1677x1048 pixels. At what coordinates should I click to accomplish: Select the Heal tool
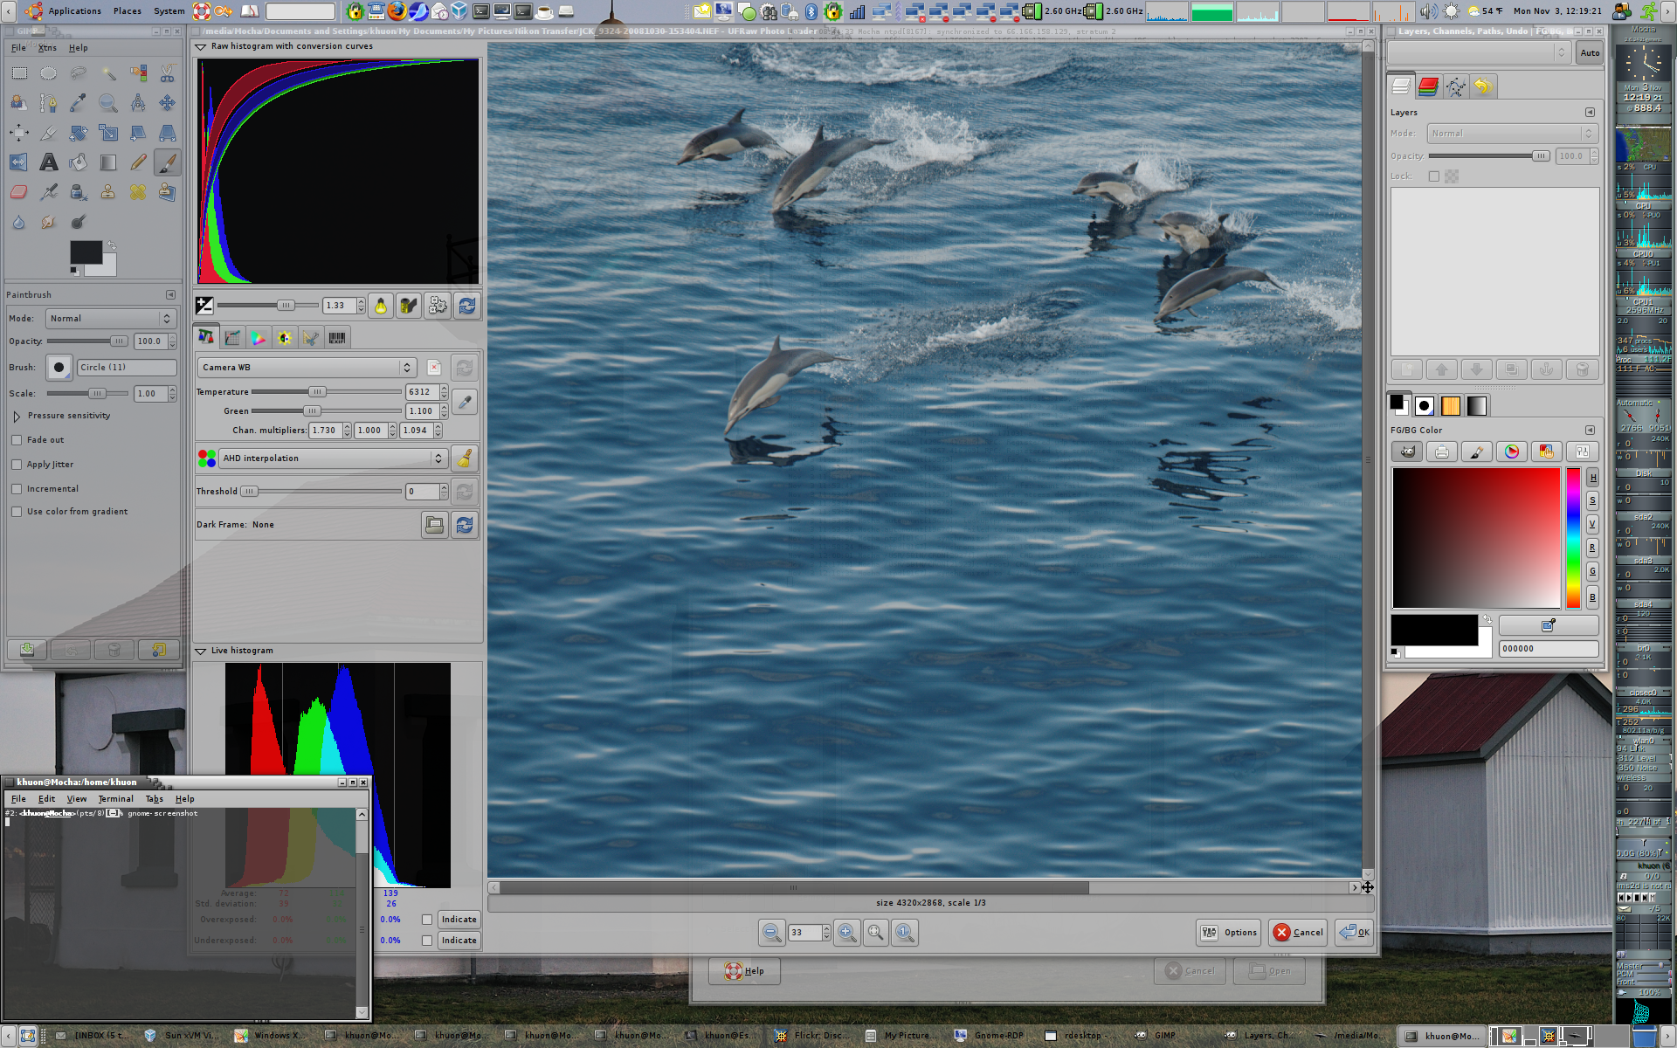tap(138, 192)
